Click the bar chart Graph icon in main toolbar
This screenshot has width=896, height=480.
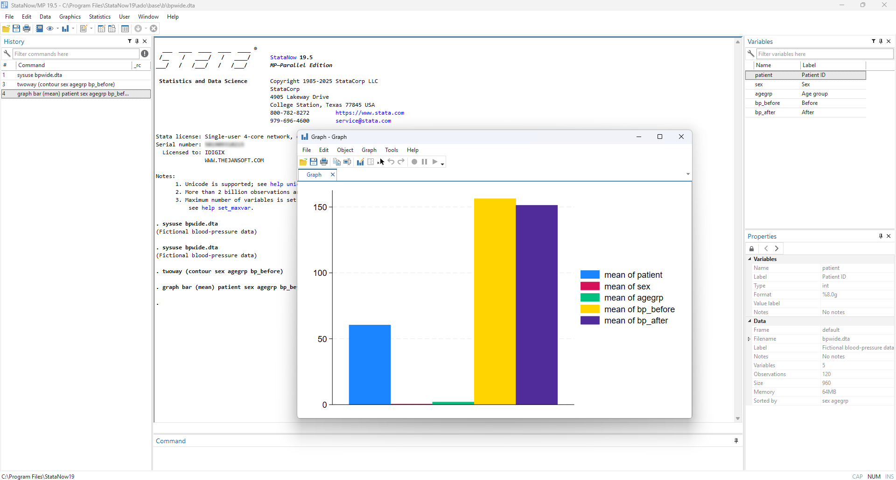(65, 29)
